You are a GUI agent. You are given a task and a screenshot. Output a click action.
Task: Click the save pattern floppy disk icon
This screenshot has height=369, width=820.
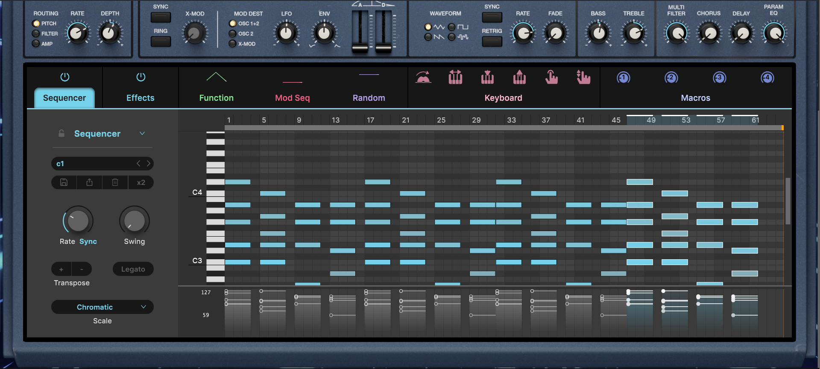[64, 182]
